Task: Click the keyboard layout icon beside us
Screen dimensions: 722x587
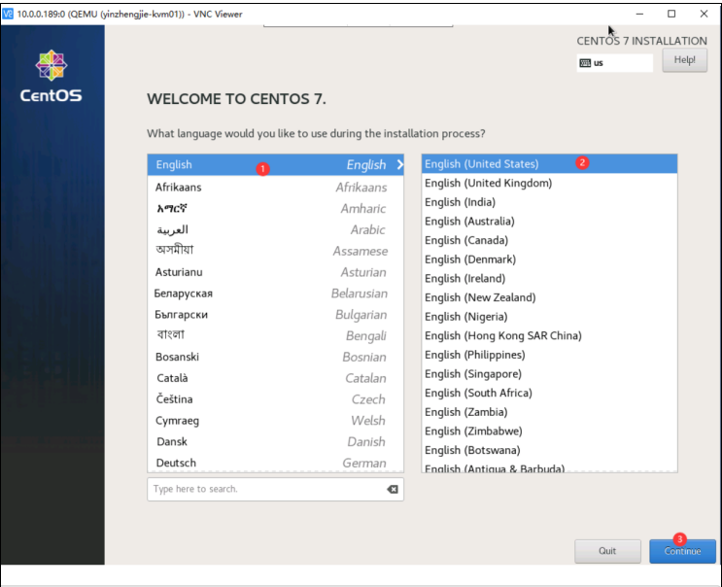Action: coord(585,63)
